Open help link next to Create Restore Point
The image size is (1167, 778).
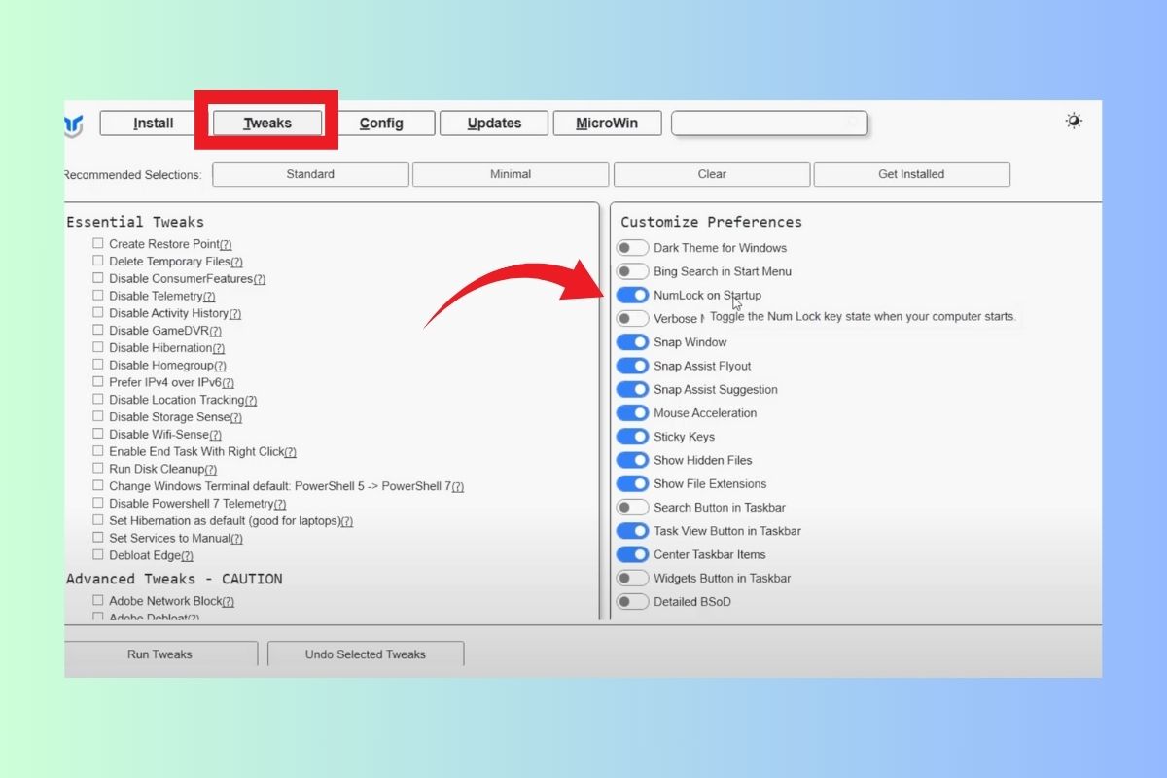click(226, 245)
